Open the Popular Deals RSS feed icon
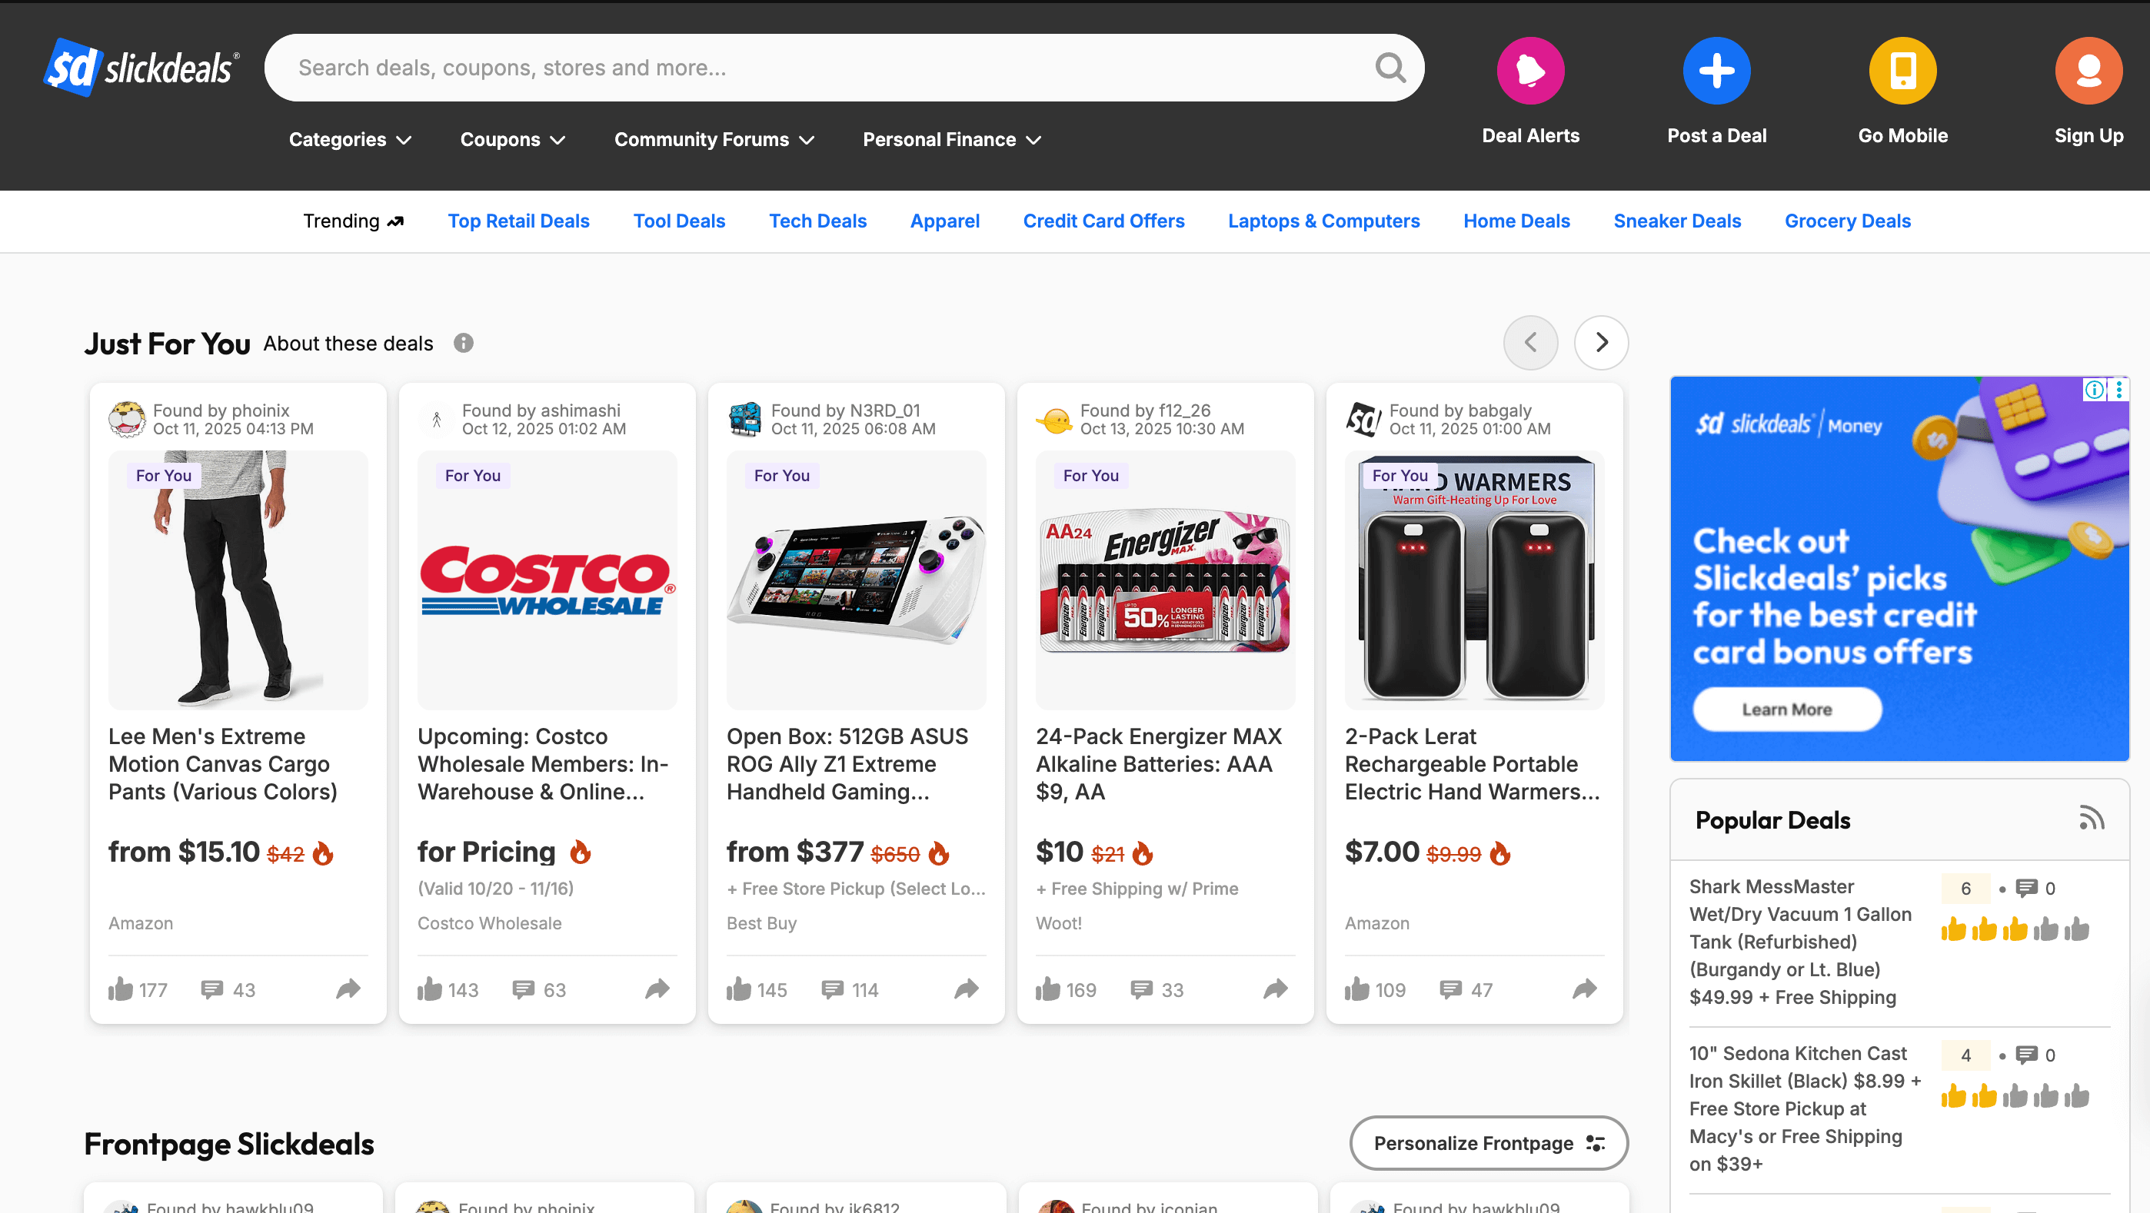Viewport: 2150px width, 1213px height. point(2092,819)
